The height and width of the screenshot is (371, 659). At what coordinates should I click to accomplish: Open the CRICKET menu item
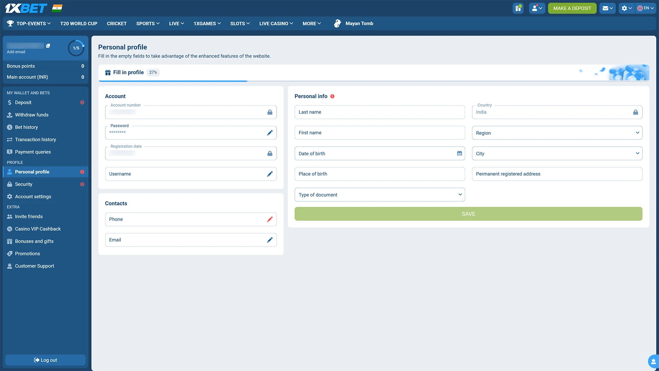(116, 23)
